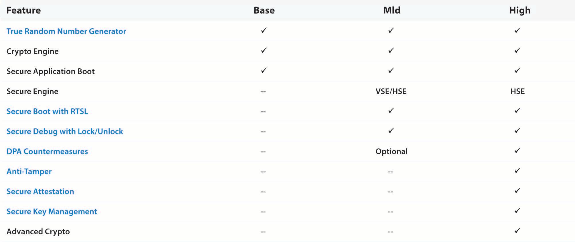Click the High checkmark for DPA Countermeasures
Screen dimensions: 575x242
[517, 151]
